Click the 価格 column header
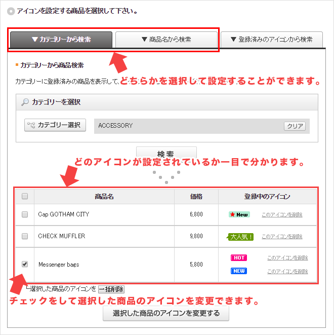 point(196,196)
